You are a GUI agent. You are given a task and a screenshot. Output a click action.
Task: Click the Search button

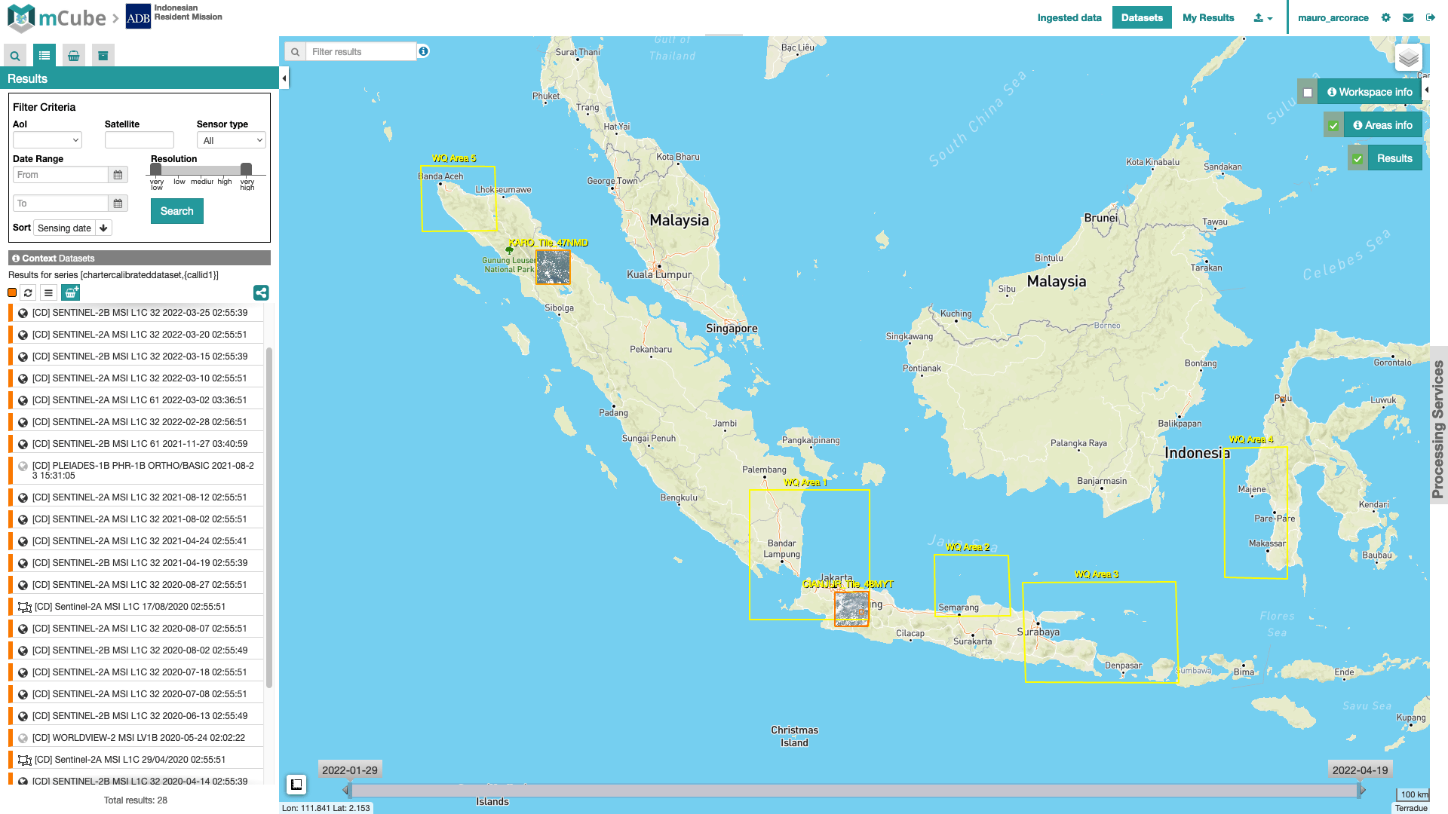[176, 211]
